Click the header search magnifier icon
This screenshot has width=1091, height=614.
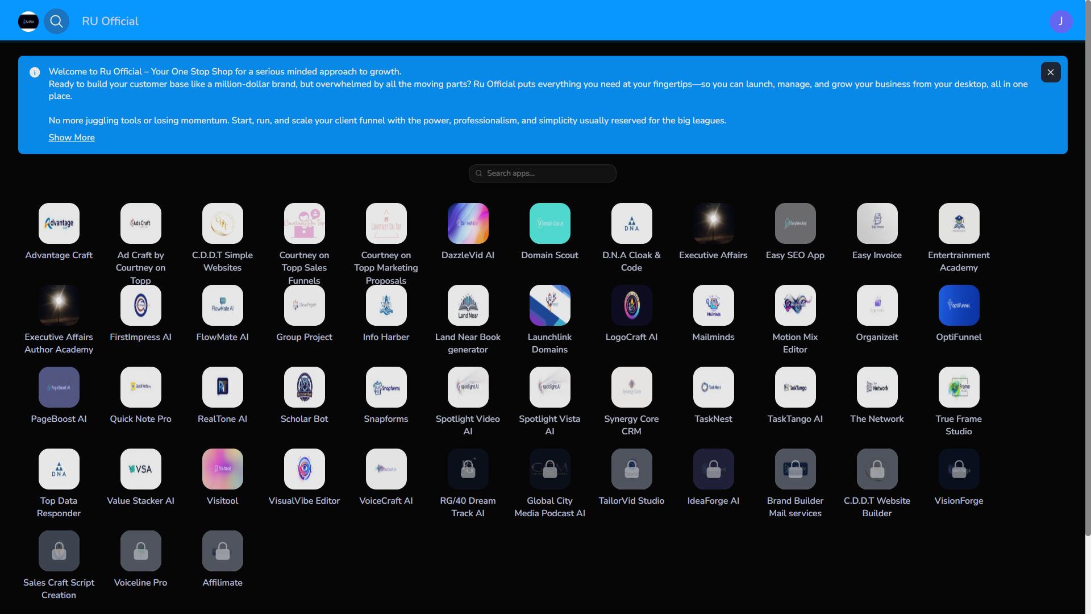(x=56, y=21)
